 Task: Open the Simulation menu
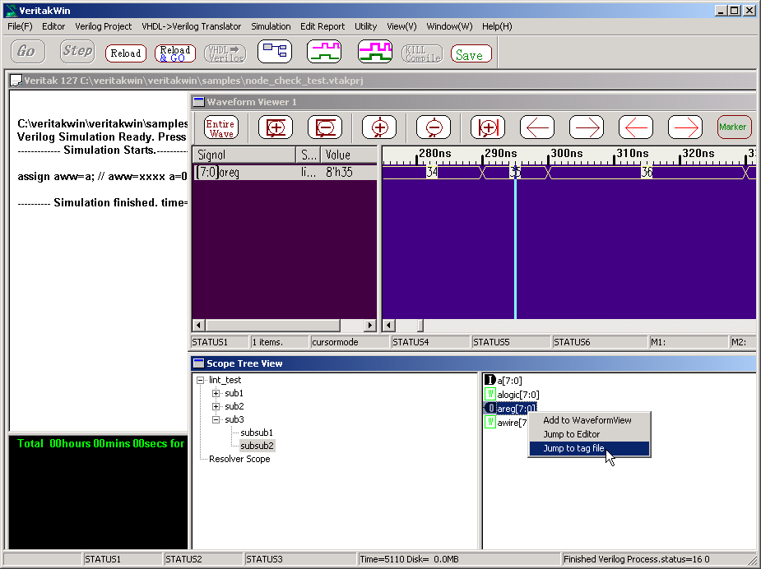pyautogui.click(x=271, y=26)
